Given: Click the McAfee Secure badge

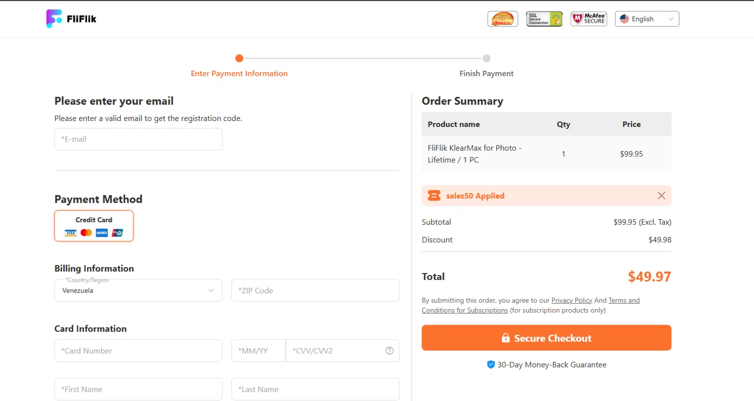Looking at the screenshot, I should (589, 19).
